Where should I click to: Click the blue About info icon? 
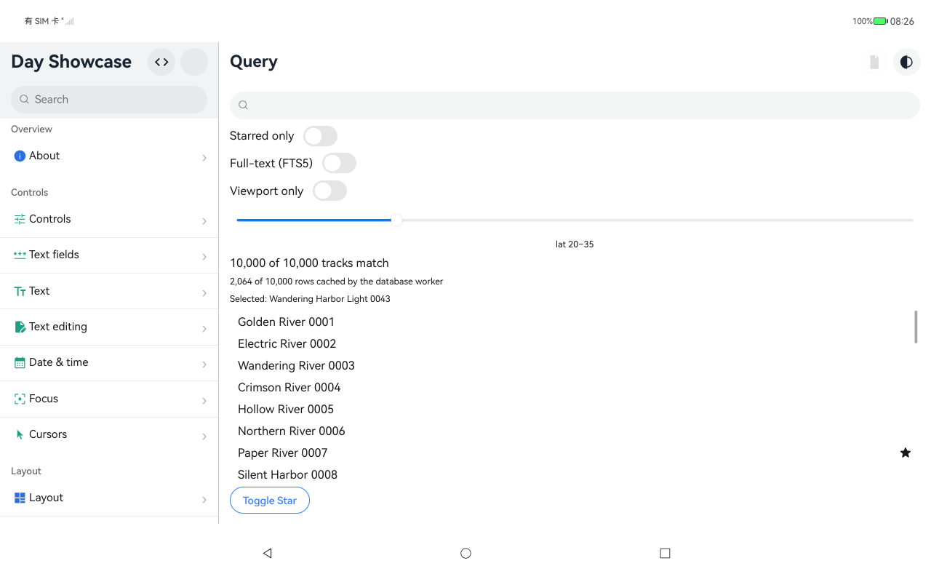(20, 156)
